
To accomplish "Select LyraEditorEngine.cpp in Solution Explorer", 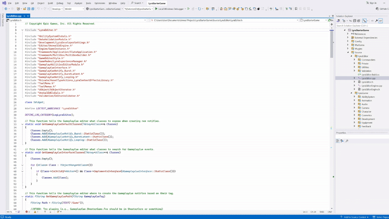I will tap(371, 86).
